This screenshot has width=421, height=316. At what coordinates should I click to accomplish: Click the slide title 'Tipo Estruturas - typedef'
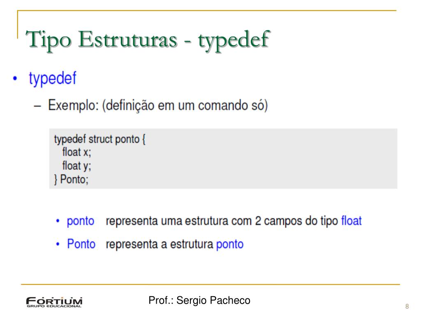[x=148, y=40]
